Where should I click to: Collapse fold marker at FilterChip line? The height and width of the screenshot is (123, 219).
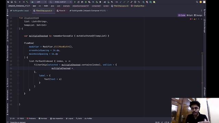point(18,65)
